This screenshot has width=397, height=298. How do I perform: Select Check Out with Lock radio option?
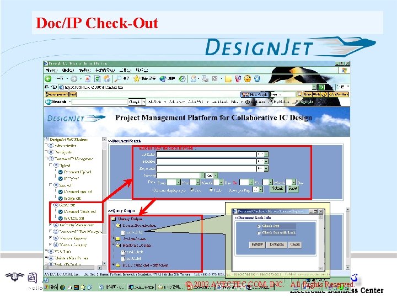[x=259, y=233]
